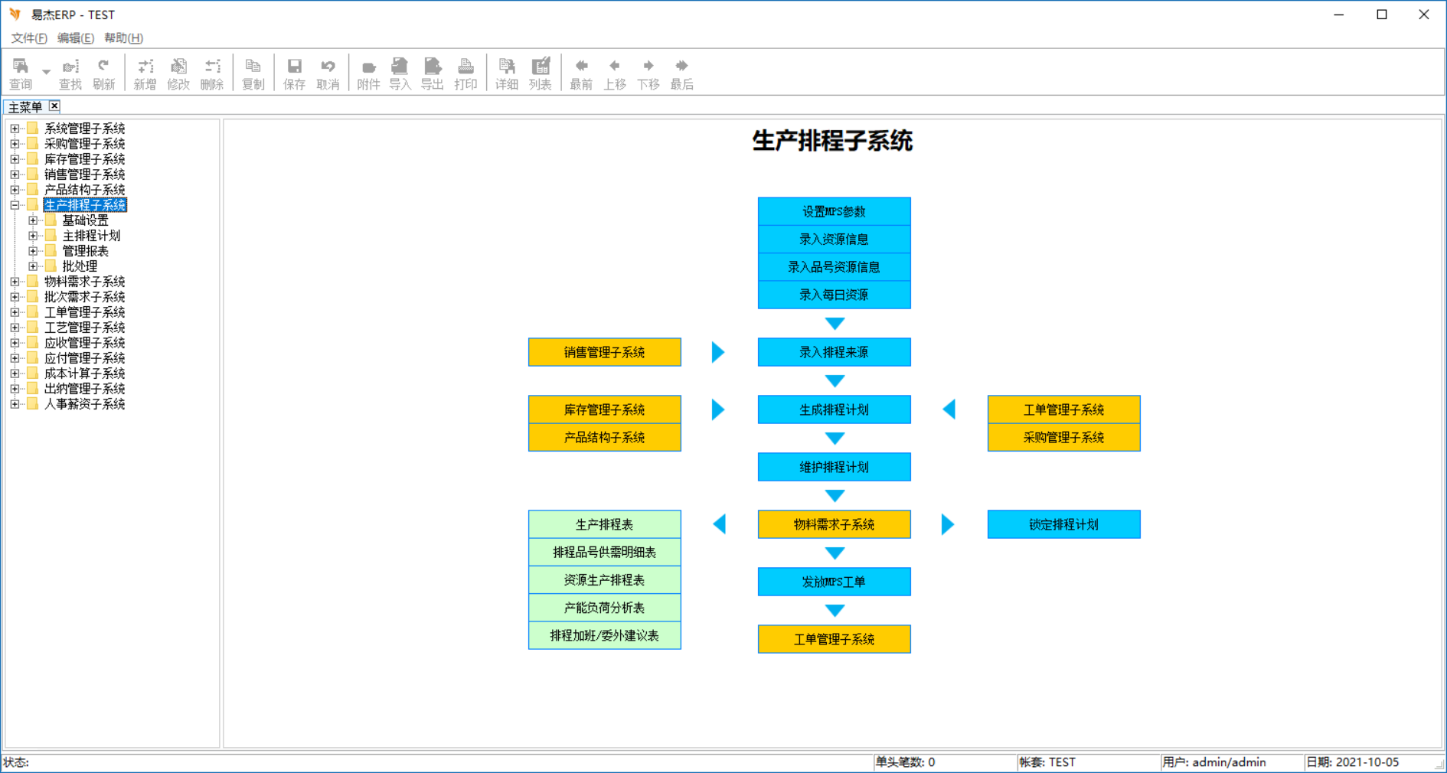Select 人事薪资子系统 in the tree
Image resolution: width=1447 pixels, height=773 pixels.
[84, 404]
